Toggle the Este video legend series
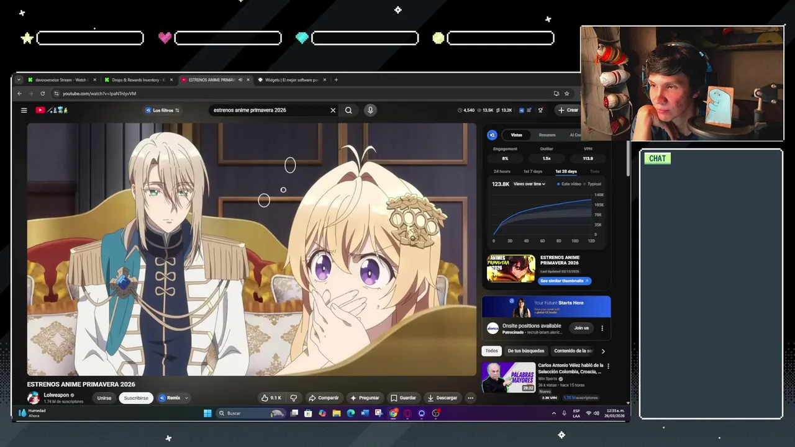 569,184
